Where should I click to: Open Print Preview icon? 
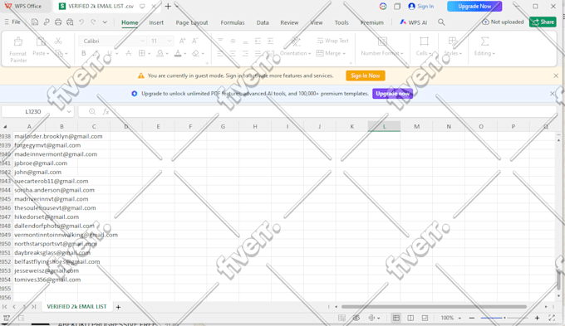click(70, 22)
